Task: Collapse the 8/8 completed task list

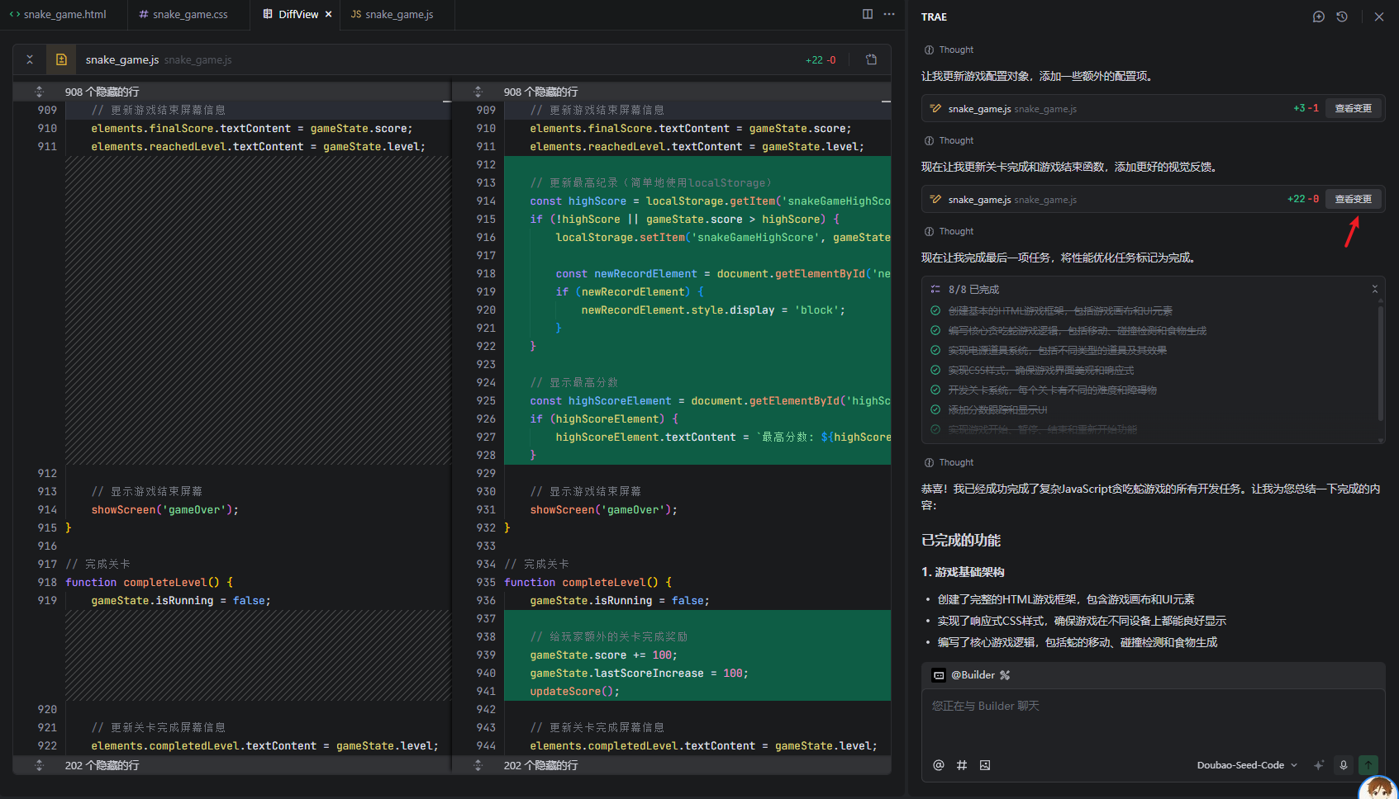Action: pyautogui.click(x=1374, y=289)
